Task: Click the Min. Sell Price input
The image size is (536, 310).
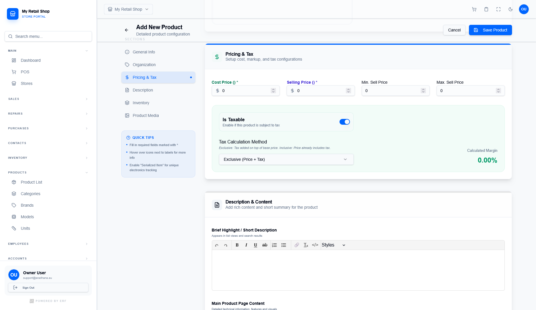Action: point(396,91)
